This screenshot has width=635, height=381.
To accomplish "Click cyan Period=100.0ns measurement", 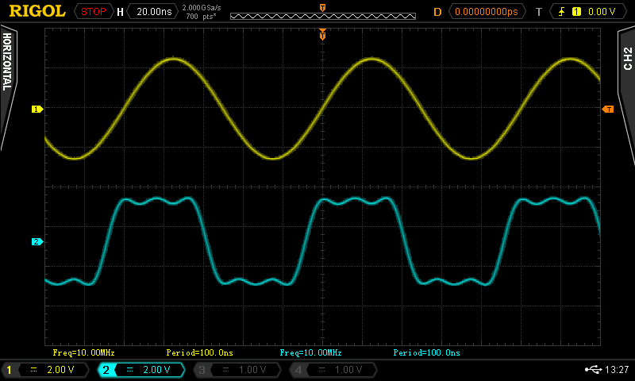I will coord(426,352).
